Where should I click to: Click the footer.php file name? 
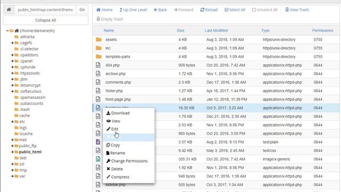[x=114, y=91]
